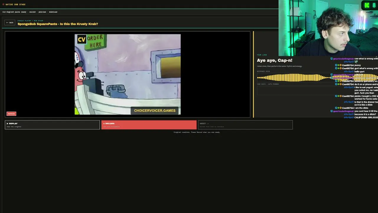Viewport: 378px width, 213px height.
Task: Click chat message "I am the dildo"
Action: (x=361, y=108)
